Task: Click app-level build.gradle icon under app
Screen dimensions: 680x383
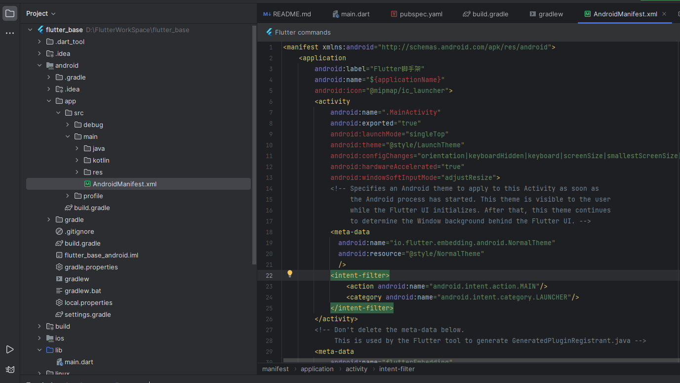Action: point(69,208)
